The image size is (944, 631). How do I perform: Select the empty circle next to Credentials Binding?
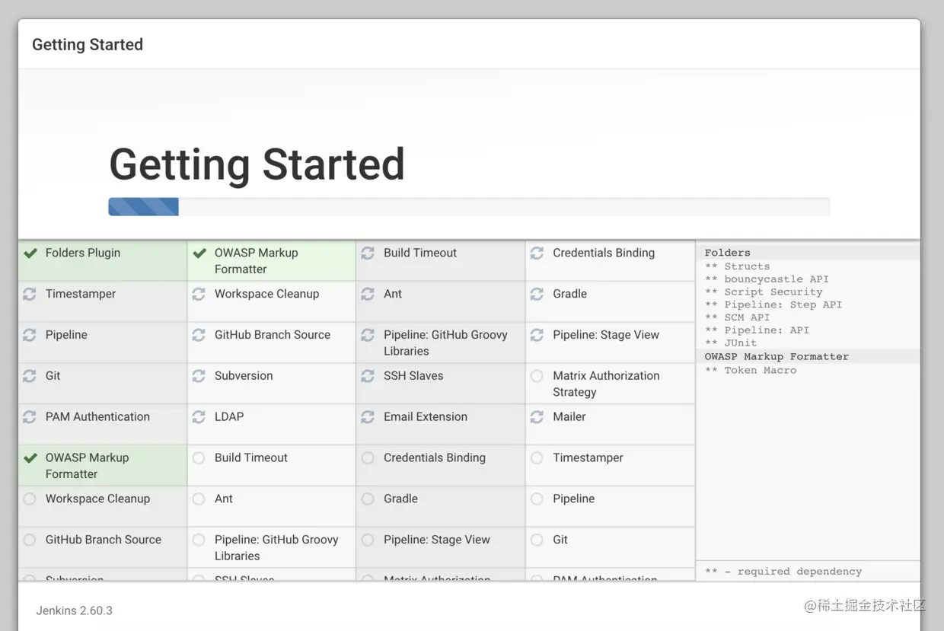tap(368, 458)
